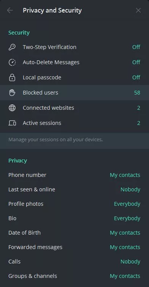The image size is (149, 287).
Task: Click the Two-Step Verification key icon
Action: [x=12, y=47]
